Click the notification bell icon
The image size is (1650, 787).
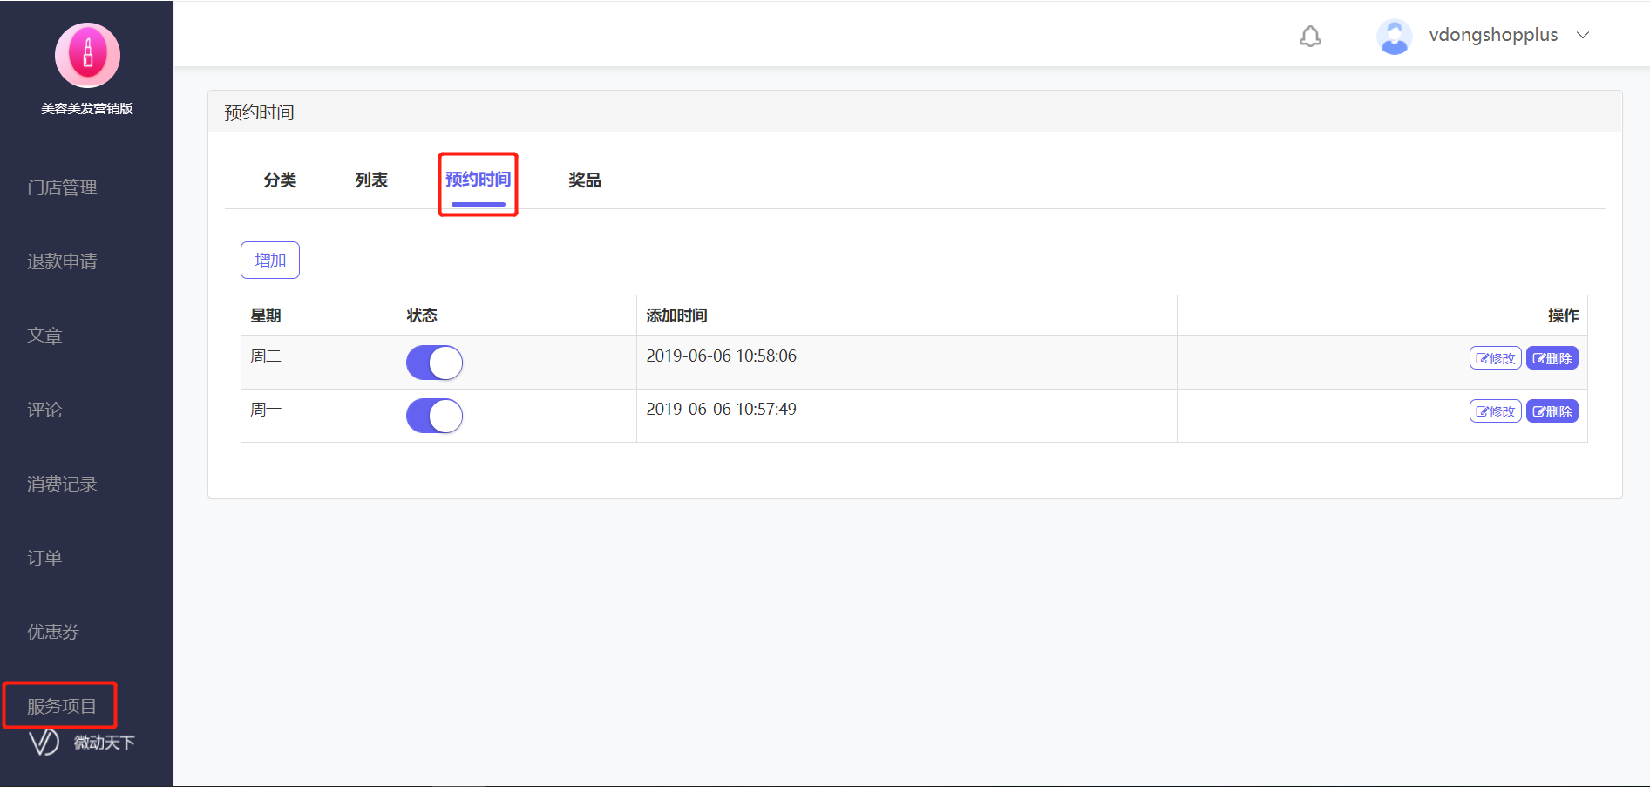(1310, 37)
